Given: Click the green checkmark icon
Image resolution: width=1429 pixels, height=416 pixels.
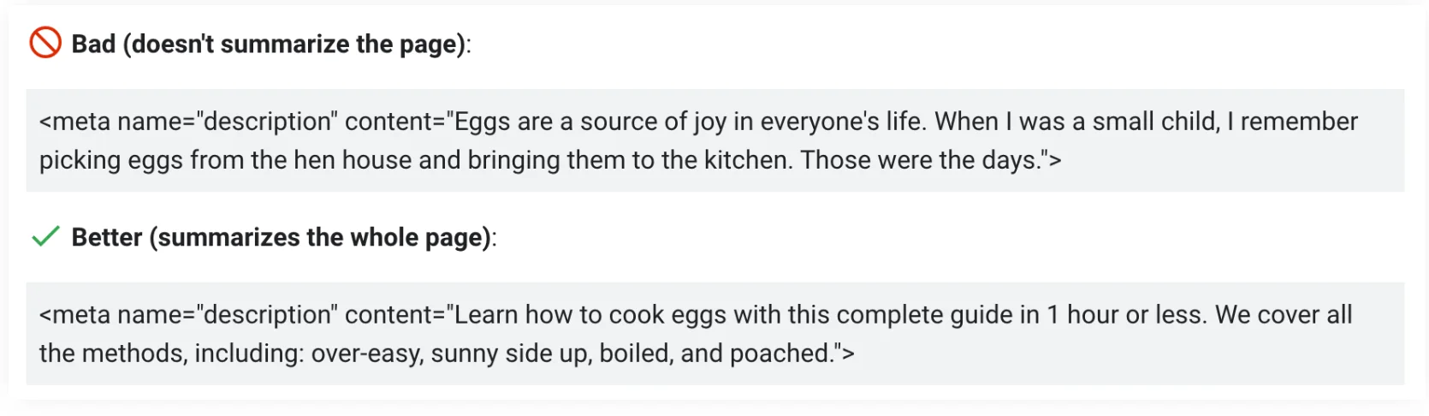Looking at the screenshot, I should [x=45, y=236].
